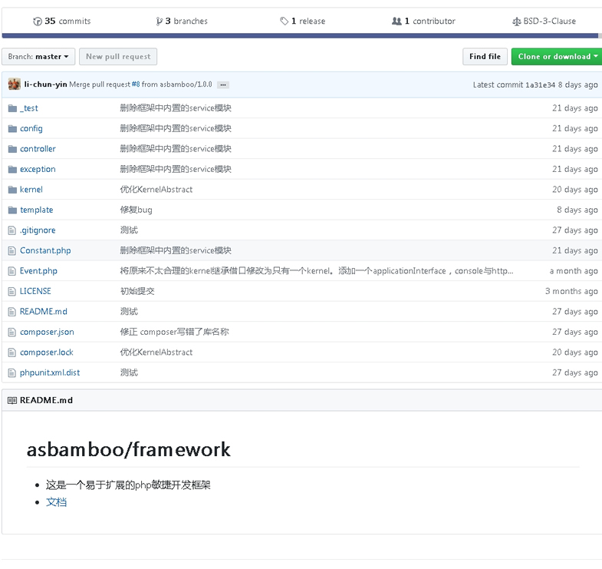The width and height of the screenshot is (602, 569).
Task: Click the LICENSE file icon
Action: (x=12, y=291)
